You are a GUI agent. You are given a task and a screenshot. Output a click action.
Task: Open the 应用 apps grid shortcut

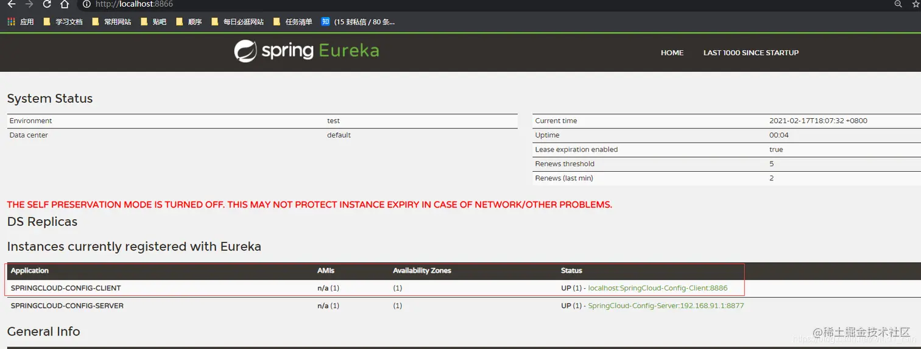(21, 22)
